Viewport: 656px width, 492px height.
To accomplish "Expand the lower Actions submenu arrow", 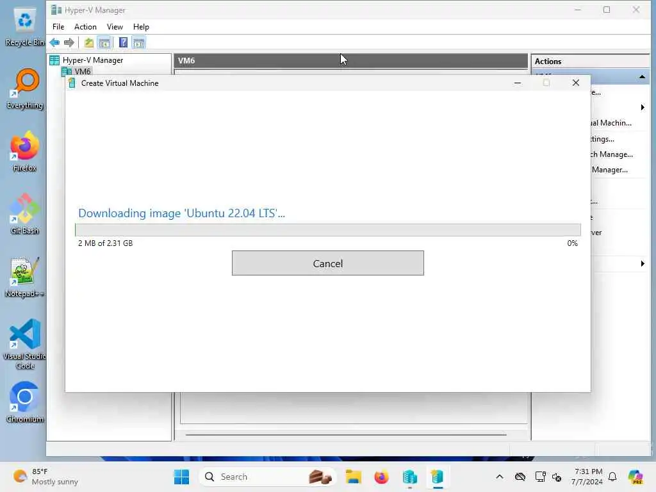I will [642, 263].
